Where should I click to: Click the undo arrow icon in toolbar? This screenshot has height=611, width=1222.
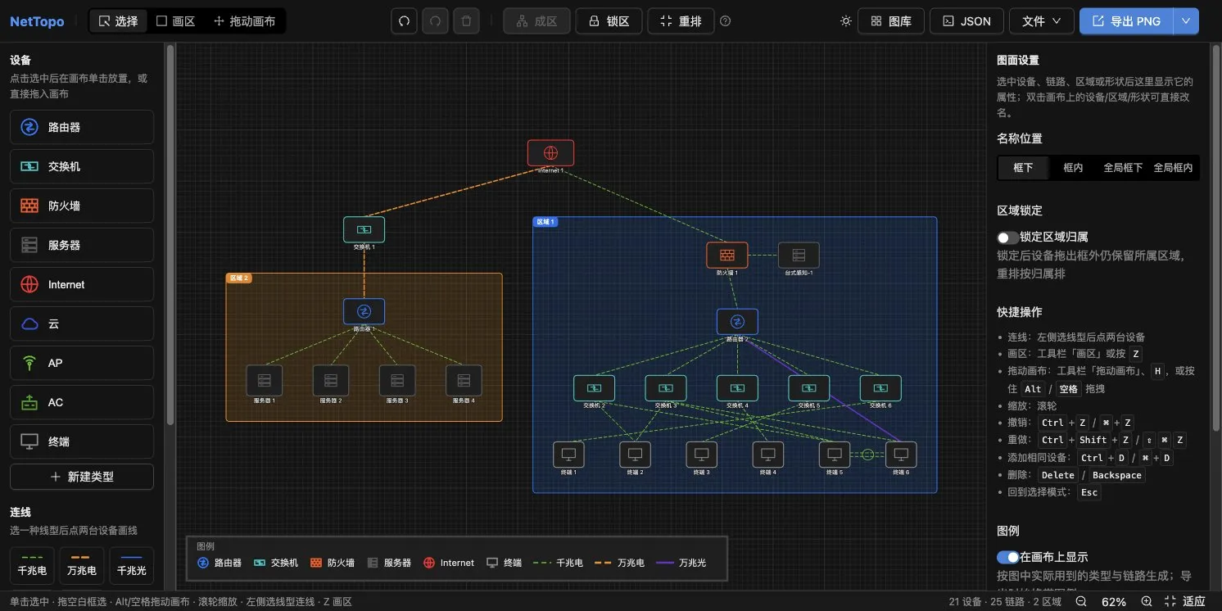(405, 21)
